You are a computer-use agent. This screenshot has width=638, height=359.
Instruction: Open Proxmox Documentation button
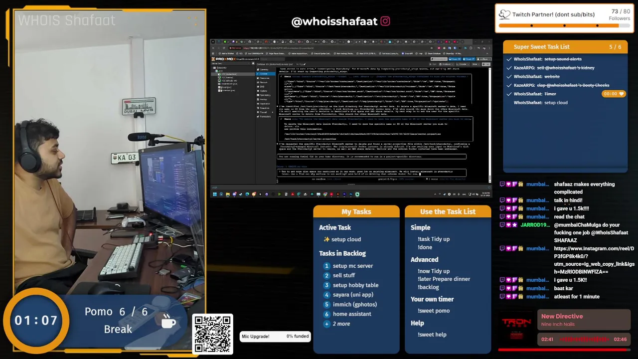[x=439, y=59]
